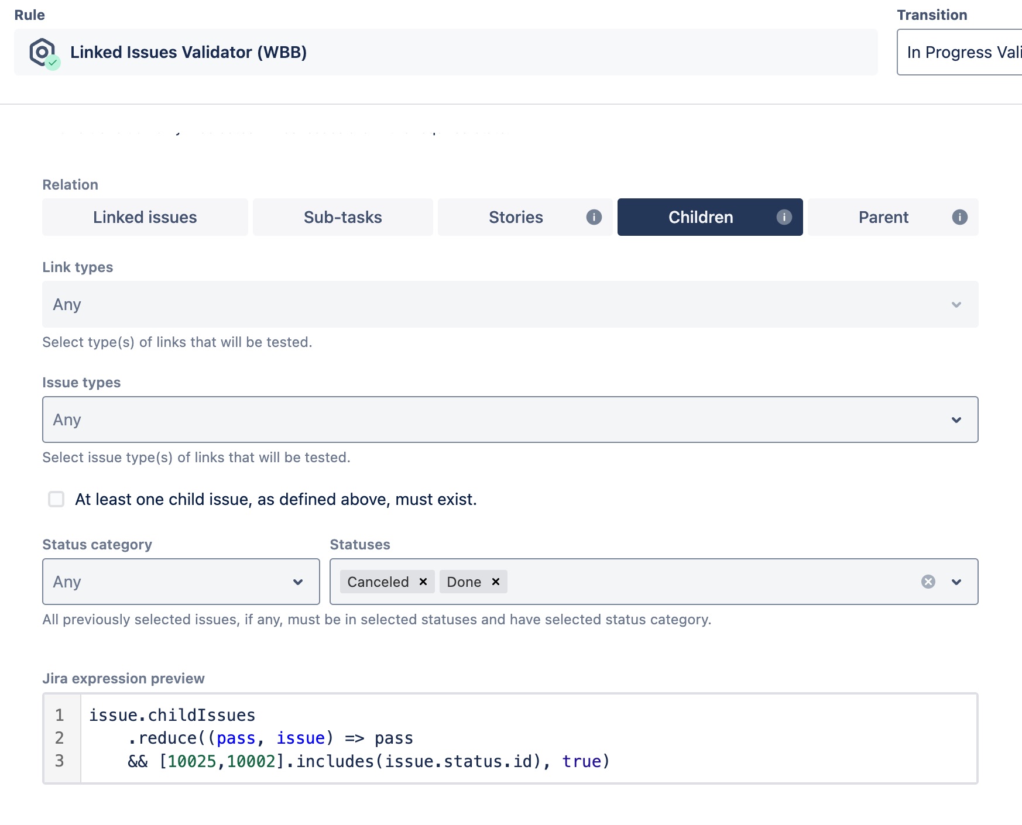Image resolution: width=1022 pixels, height=825 pixels.
Task: Open the Link types dropdown
Action: click(956, 304)
